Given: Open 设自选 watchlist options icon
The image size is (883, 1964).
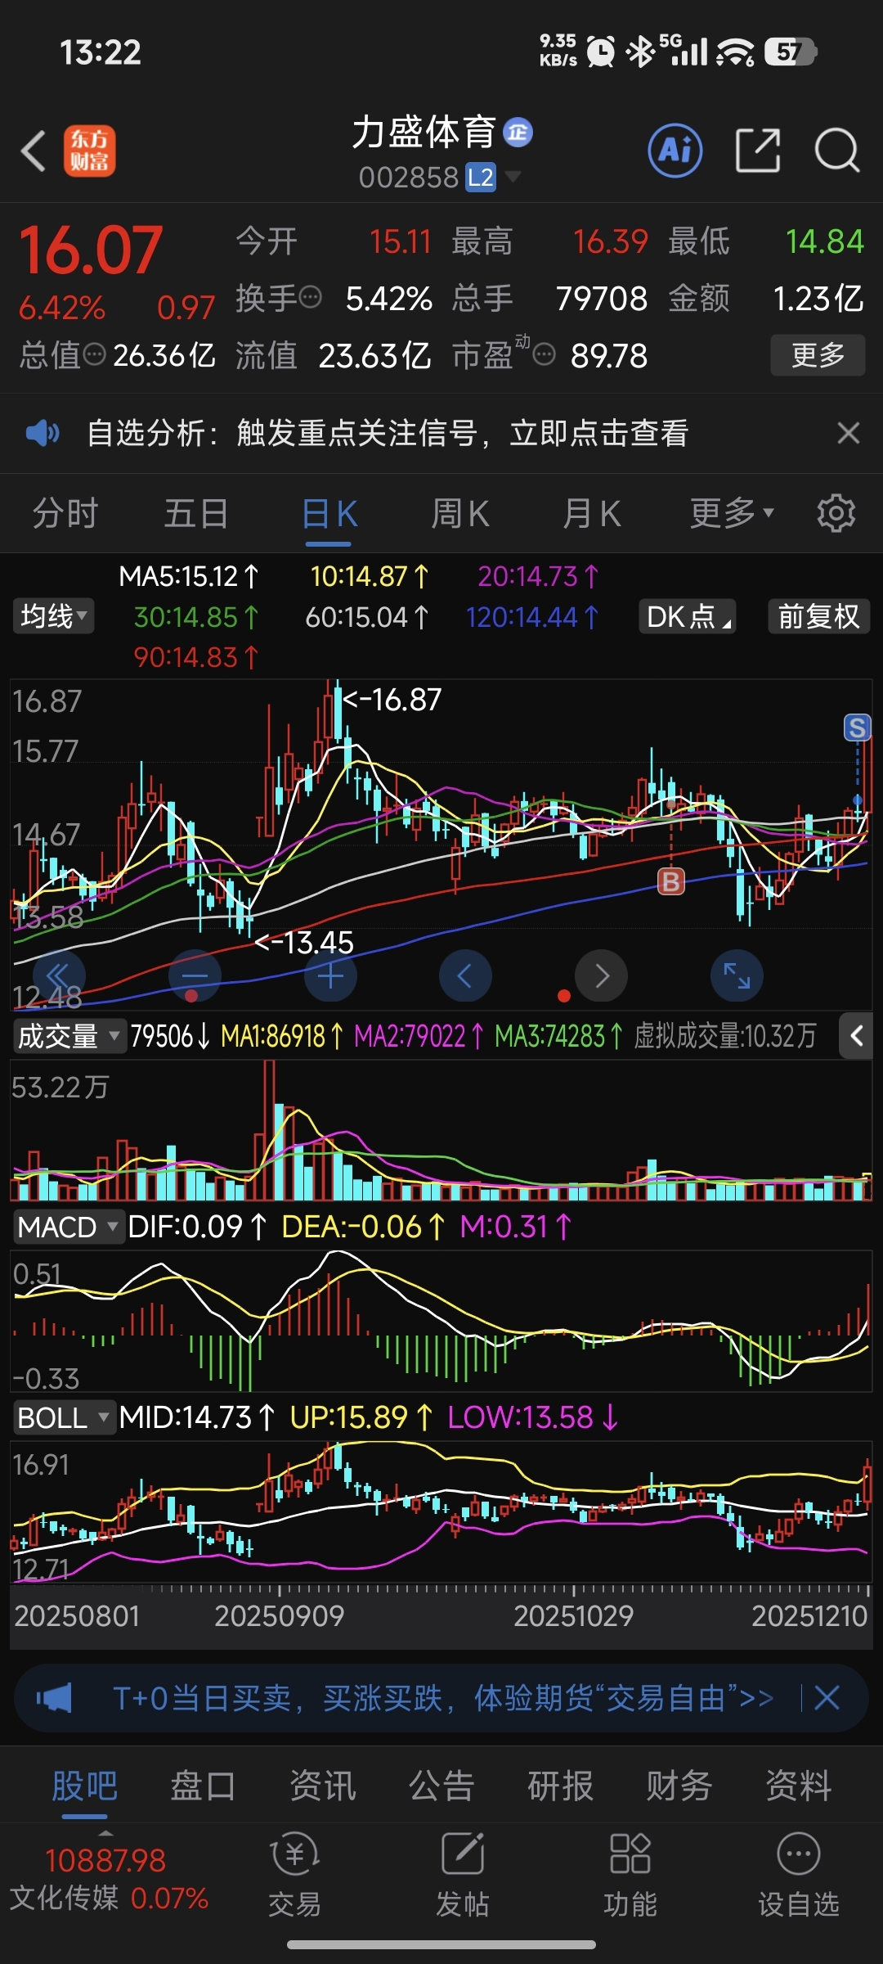Looking at the screenshot, I should (799, 1875).
